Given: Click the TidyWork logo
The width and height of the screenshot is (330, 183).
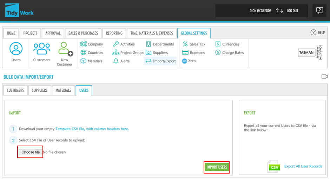Looking at the screenshot, I should (x=19, y=10).
